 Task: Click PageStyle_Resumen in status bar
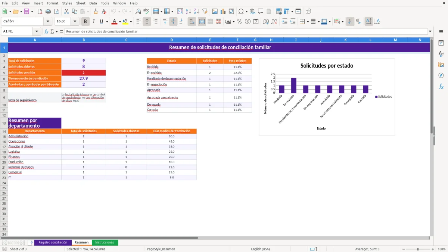pyautogui.click(x=161, y=249)
